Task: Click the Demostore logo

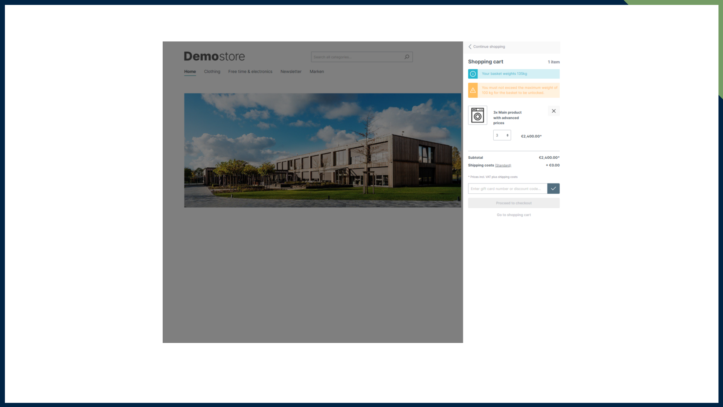Action: click(214, 56)
